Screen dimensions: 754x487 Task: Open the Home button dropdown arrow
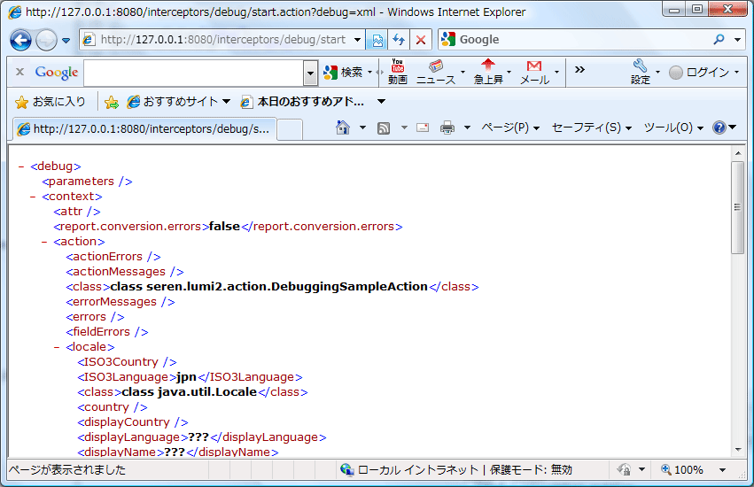pos(363,128)
